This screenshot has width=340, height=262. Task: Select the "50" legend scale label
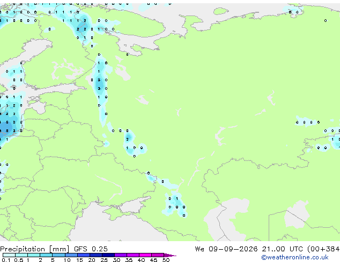tap(166, 260)
